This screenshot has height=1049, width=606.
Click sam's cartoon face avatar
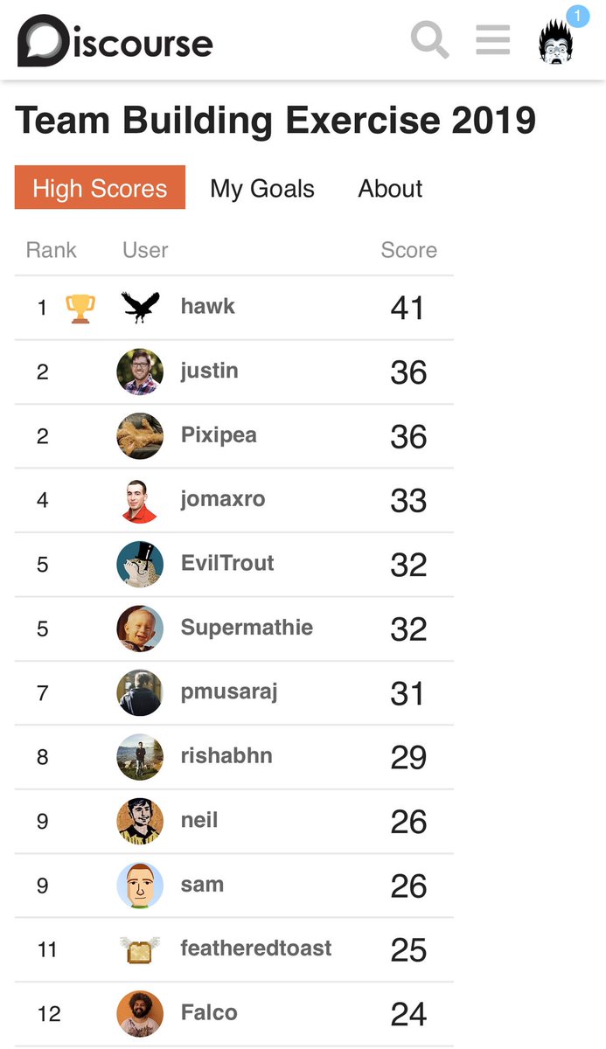(x=140, y=886)
